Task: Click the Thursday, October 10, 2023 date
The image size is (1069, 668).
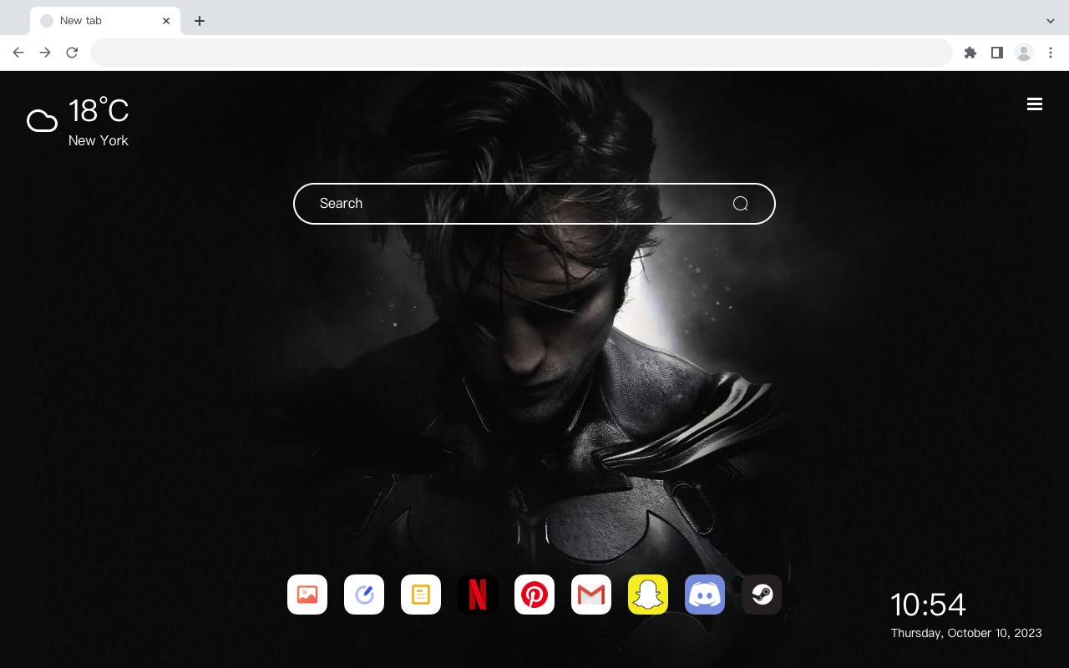Action: [x=966, y=633]
